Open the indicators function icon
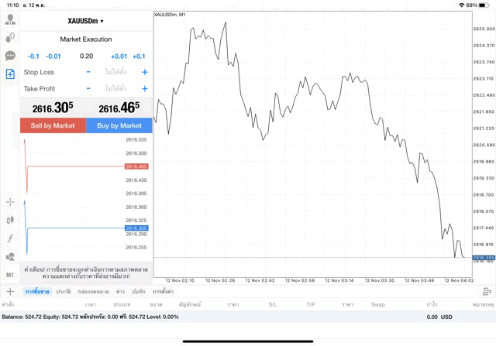 click(x=10, y=239)
